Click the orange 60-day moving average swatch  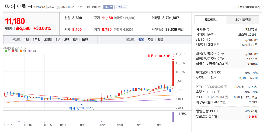[x=21, y=51]
